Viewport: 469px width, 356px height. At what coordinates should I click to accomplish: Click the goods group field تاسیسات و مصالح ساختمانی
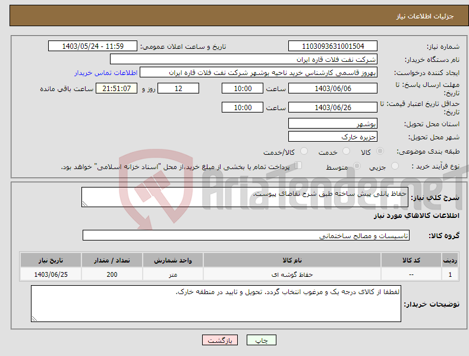[x=246, y=235]
